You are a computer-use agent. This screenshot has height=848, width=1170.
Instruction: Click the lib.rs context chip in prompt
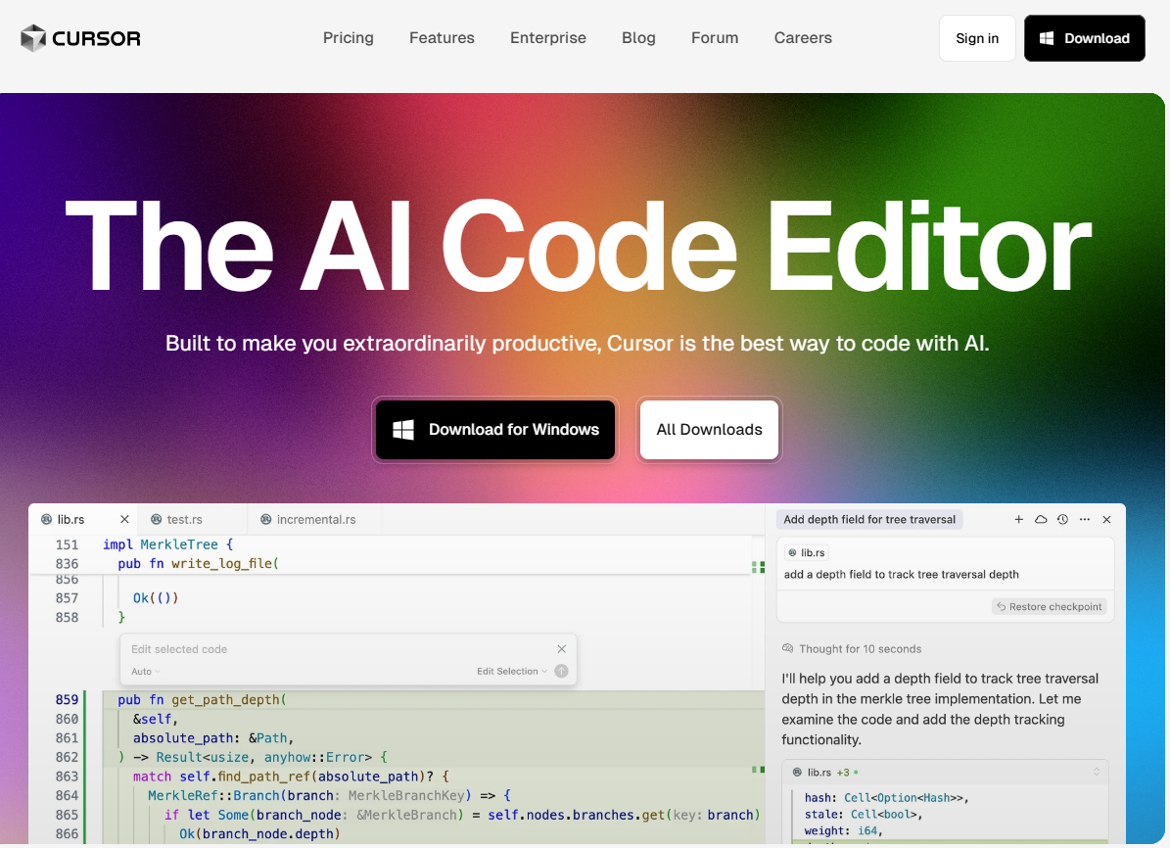807,553
